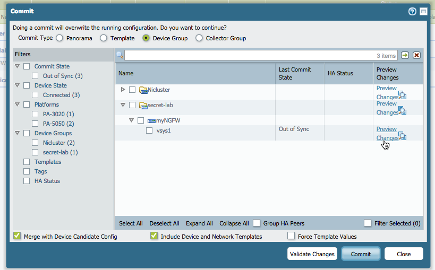Collapse the secret-lab tree node
Screen dimensions: 435x270
tap(123, 105)
